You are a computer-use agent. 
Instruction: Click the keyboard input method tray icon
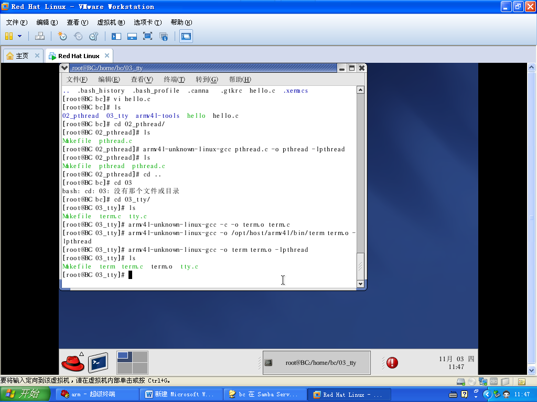click(x=453, y=395)
